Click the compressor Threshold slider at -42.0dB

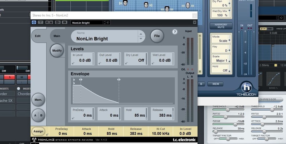point(227,110)
